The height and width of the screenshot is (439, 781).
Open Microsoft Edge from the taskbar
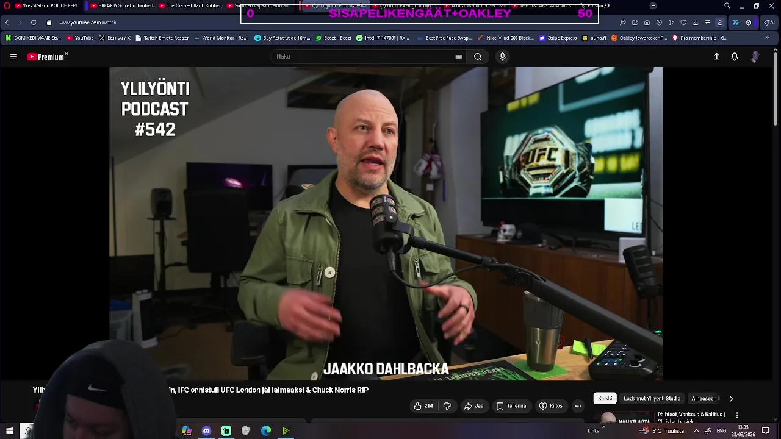tap(266, 431)
